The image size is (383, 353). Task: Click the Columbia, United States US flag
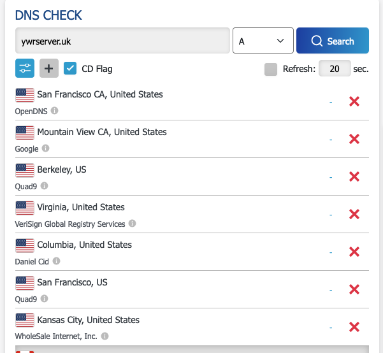(25, 245)
